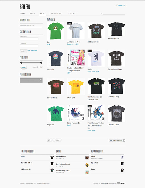Expand the Templates menu
This screenshot has width=145, height=188.
[72, 13]
